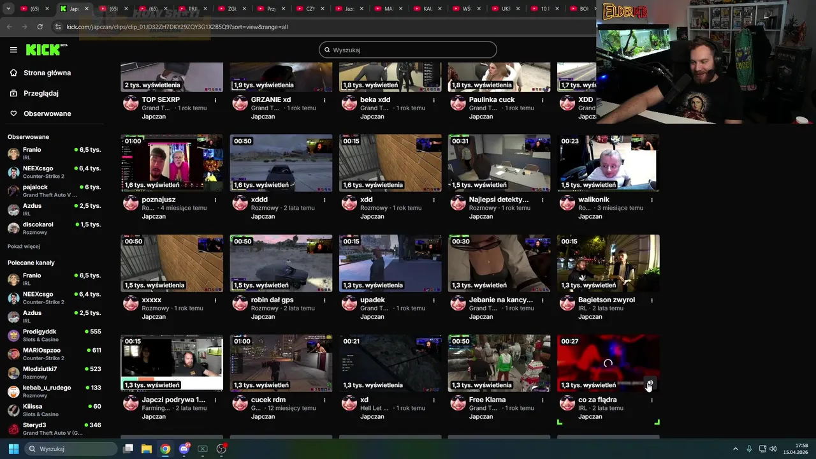Open the volume control in system tray
This screenshot has height=459, width=816.
coord(773,449)
